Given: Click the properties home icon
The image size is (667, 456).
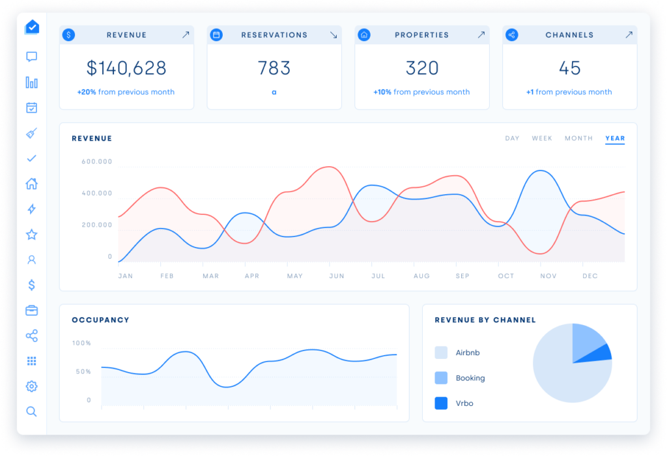Looking at the screenshot, I should pos(31,184).
